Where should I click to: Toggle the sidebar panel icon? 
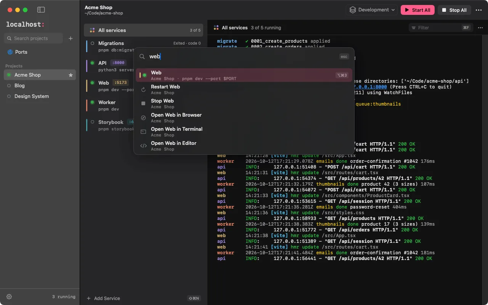(41, 10)
